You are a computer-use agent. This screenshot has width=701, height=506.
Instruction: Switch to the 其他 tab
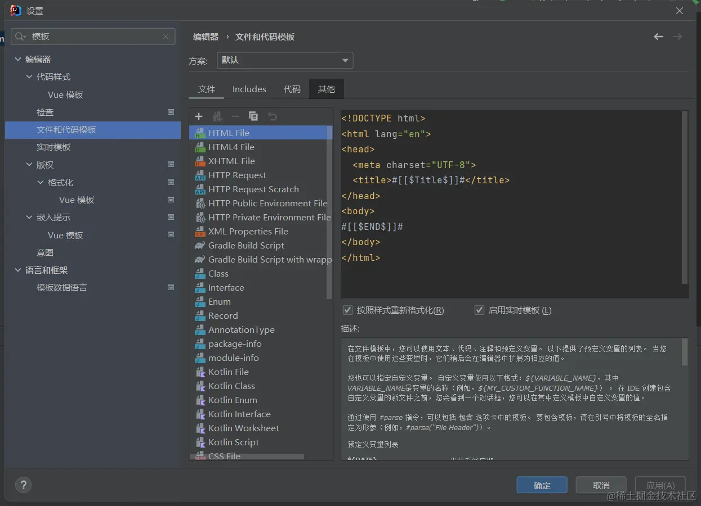pos(327,89)
